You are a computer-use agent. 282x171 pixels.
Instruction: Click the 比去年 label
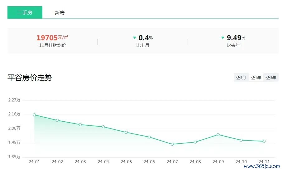click(x=233, y=45)
